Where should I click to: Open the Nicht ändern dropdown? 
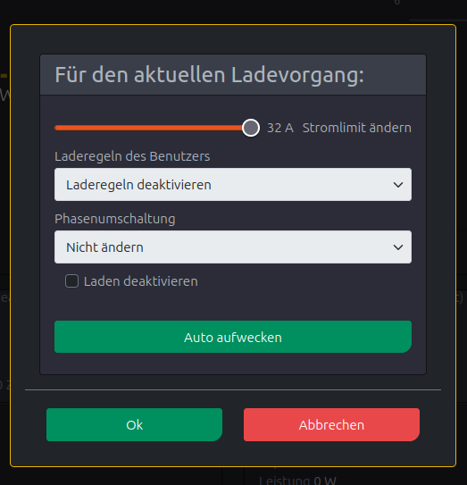click(x=233, y=247)
